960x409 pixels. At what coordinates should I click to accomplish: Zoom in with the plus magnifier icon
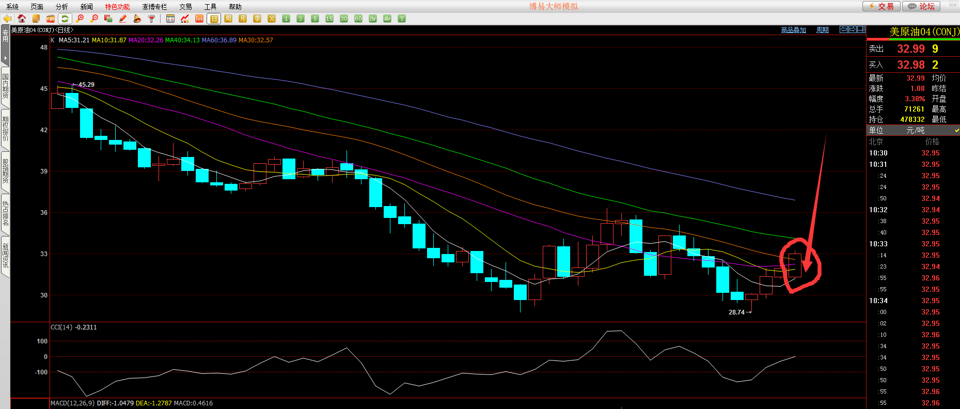point(80,19)
